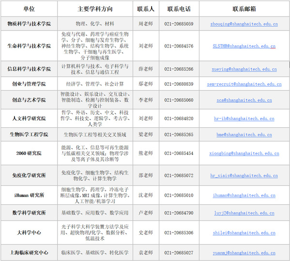290x261 pixels.
Task: Click hr-ih@shanghaitech.edu.cn email link
Action: click(x=244, y=119)
